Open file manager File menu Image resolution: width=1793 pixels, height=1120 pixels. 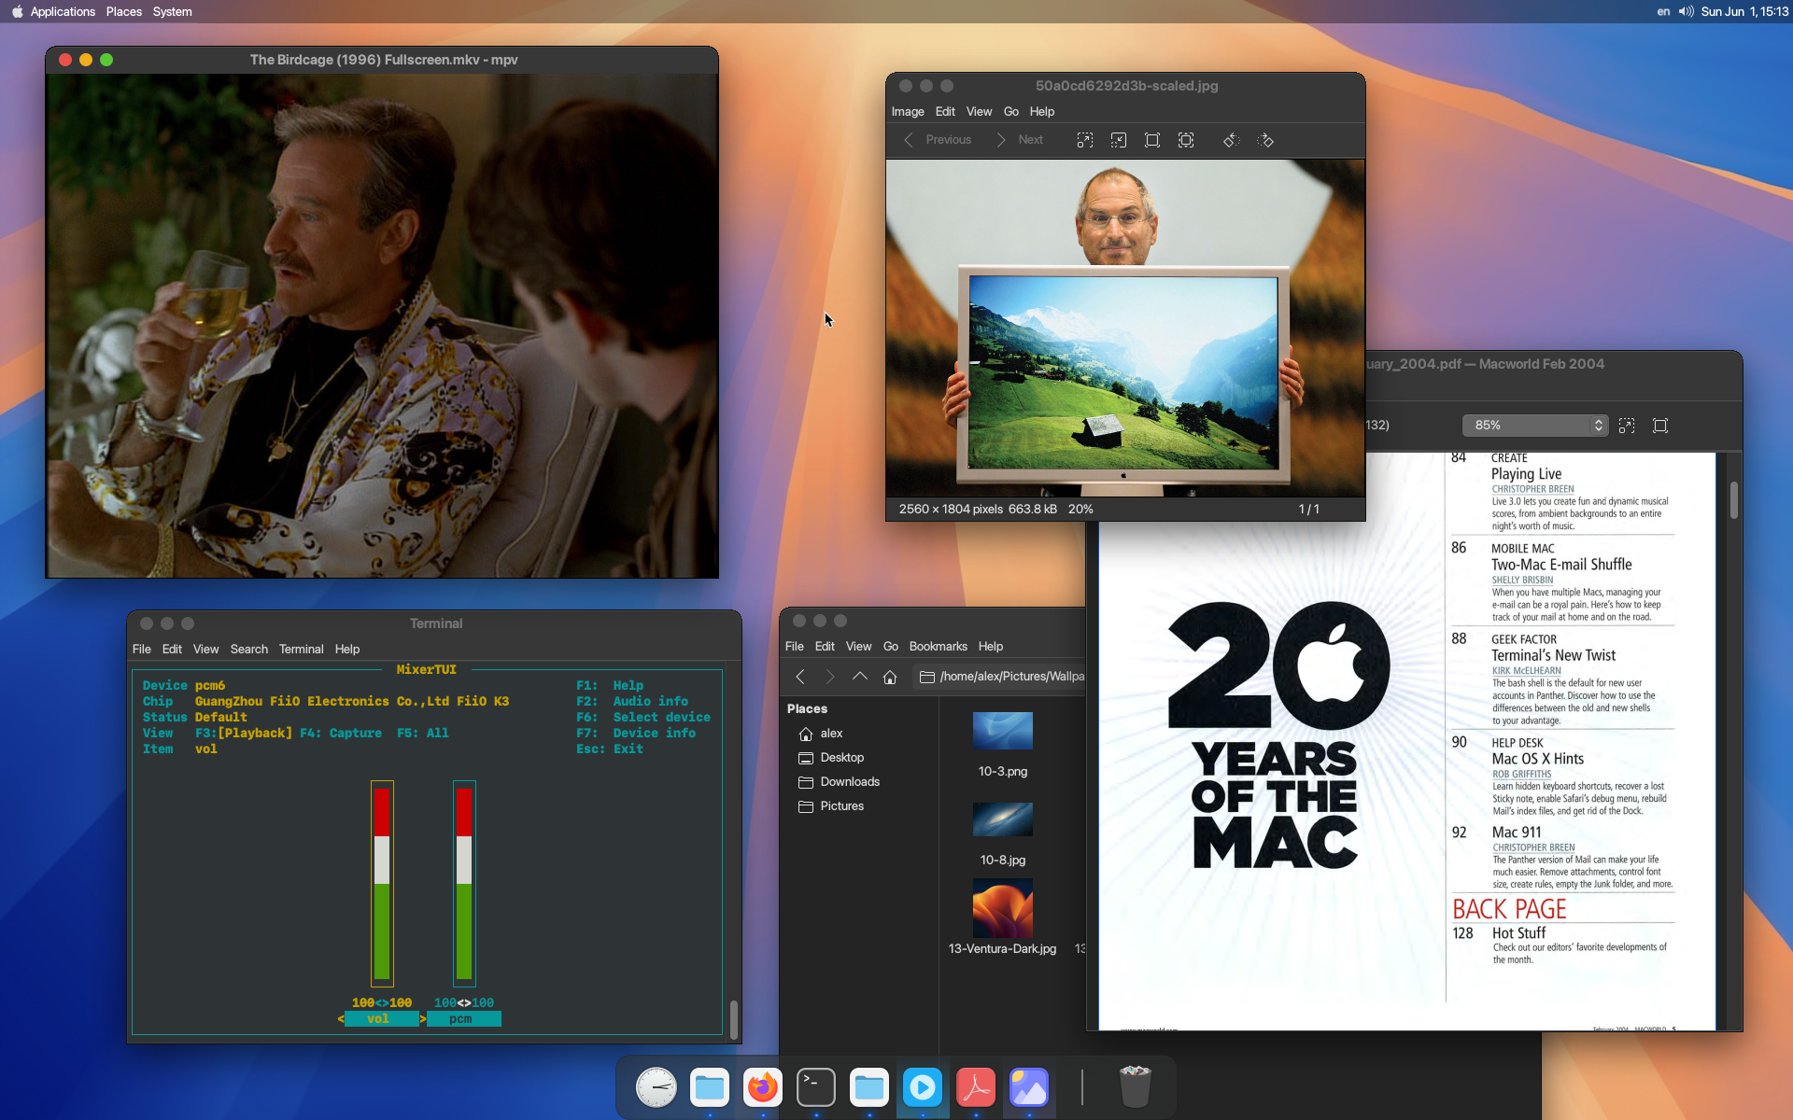coord(794,646)
